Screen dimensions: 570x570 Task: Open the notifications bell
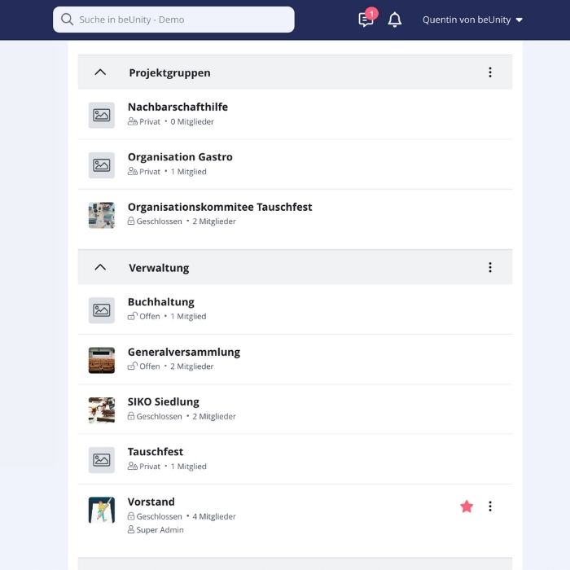point(395,20)
